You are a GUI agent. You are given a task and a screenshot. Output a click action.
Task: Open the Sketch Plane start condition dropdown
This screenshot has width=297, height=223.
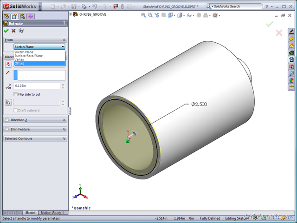[x=39, y=46]
